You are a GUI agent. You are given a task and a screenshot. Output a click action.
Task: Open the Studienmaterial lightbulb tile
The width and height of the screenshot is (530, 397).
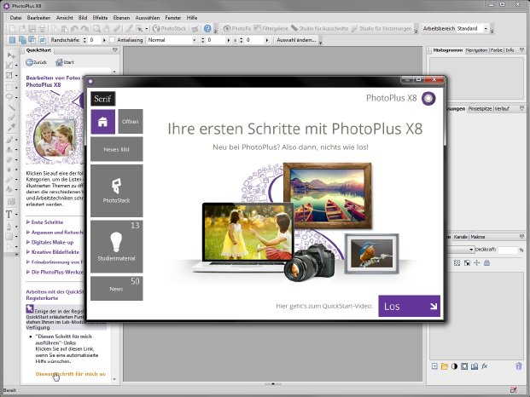[117, 246]
